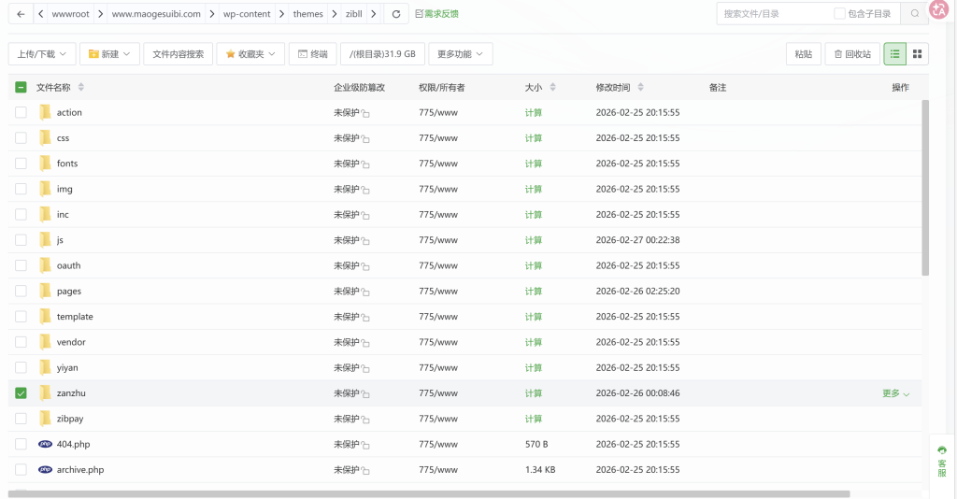The image size is (957, 499).
Task: Click the css folder icon
Action: point(45,138)
